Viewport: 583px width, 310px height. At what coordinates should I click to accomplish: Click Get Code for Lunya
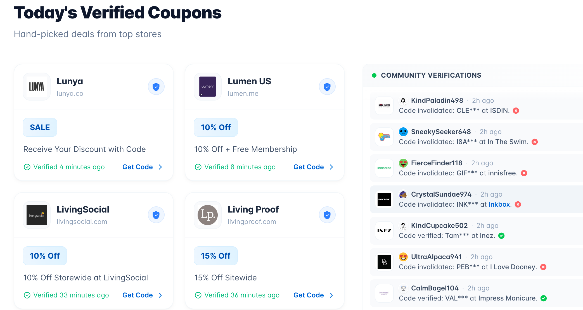[142, 167]
